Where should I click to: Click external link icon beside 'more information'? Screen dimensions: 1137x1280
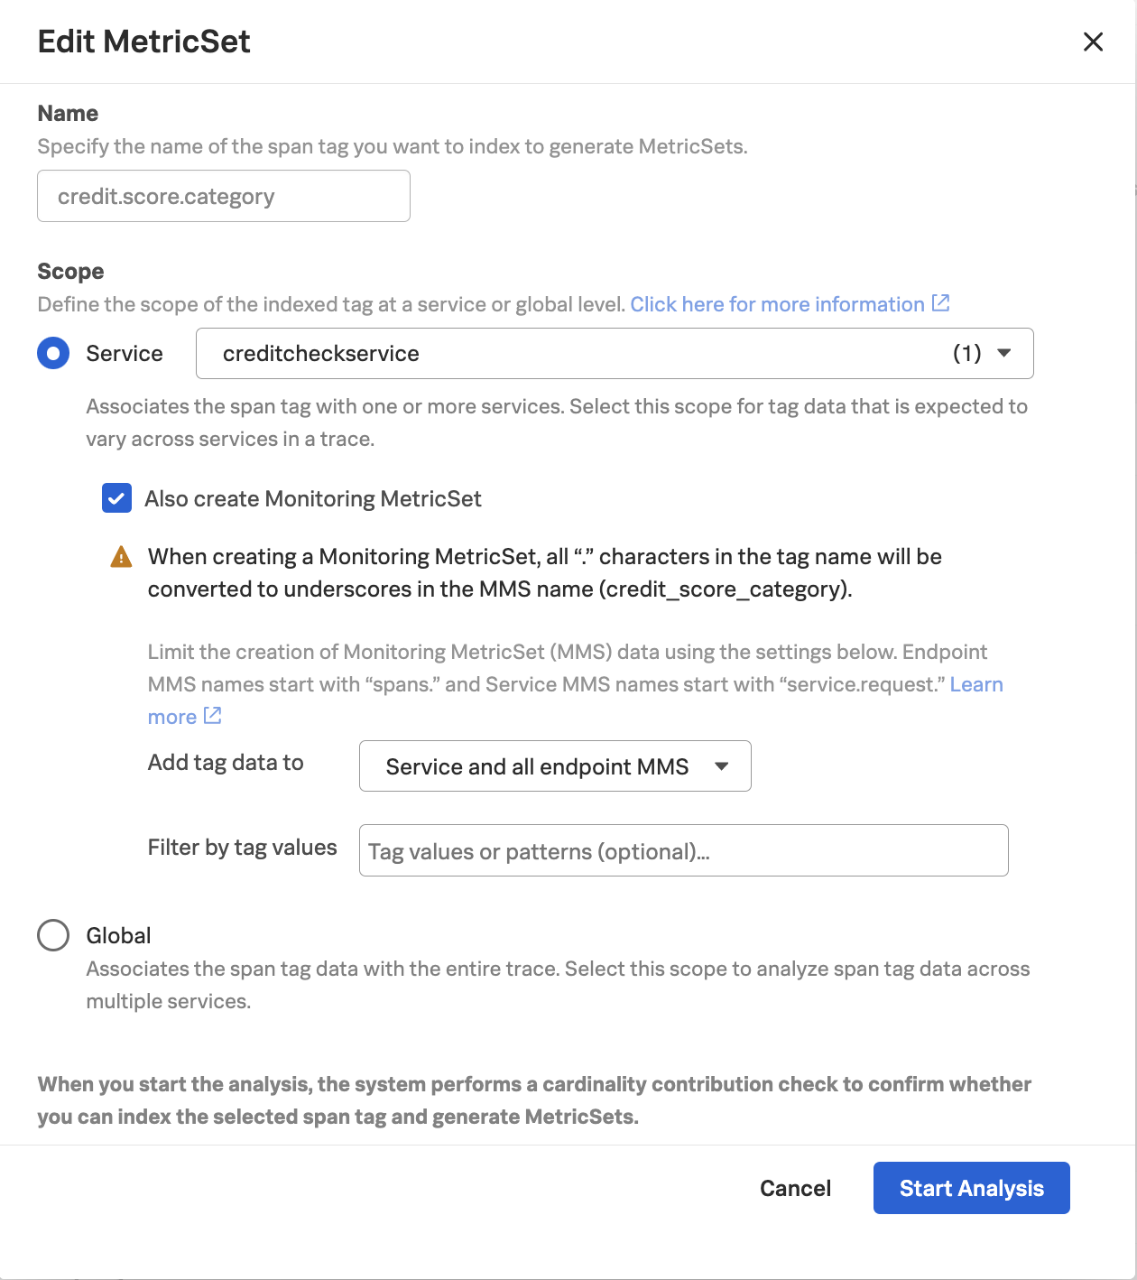coord(940,303)
